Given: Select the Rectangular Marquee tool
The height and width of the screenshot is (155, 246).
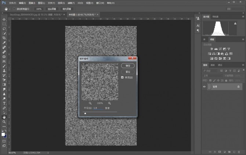Looking at the screenshot, I should (4, 24).
